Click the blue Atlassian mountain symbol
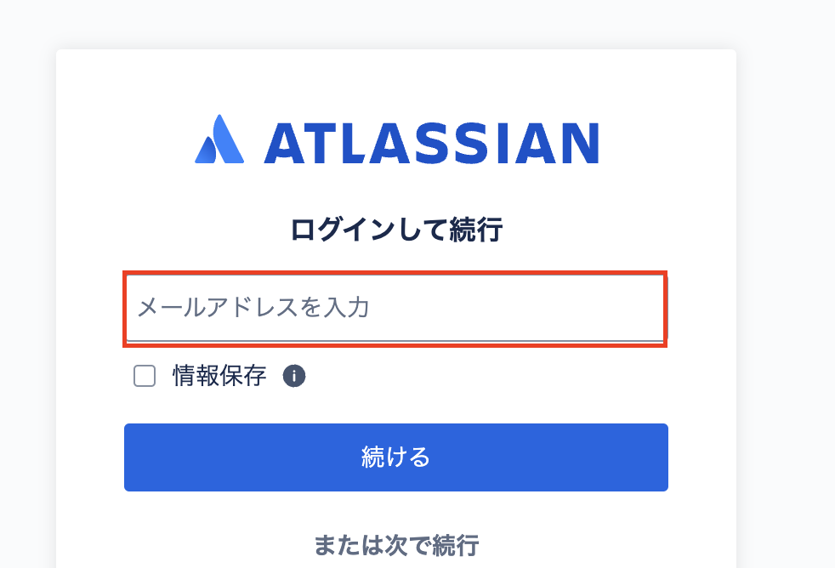835x568 pixels. pos(219,139)
